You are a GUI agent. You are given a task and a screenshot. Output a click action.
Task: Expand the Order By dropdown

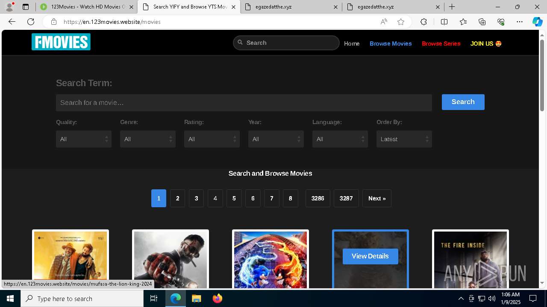[x=404, y=139]
